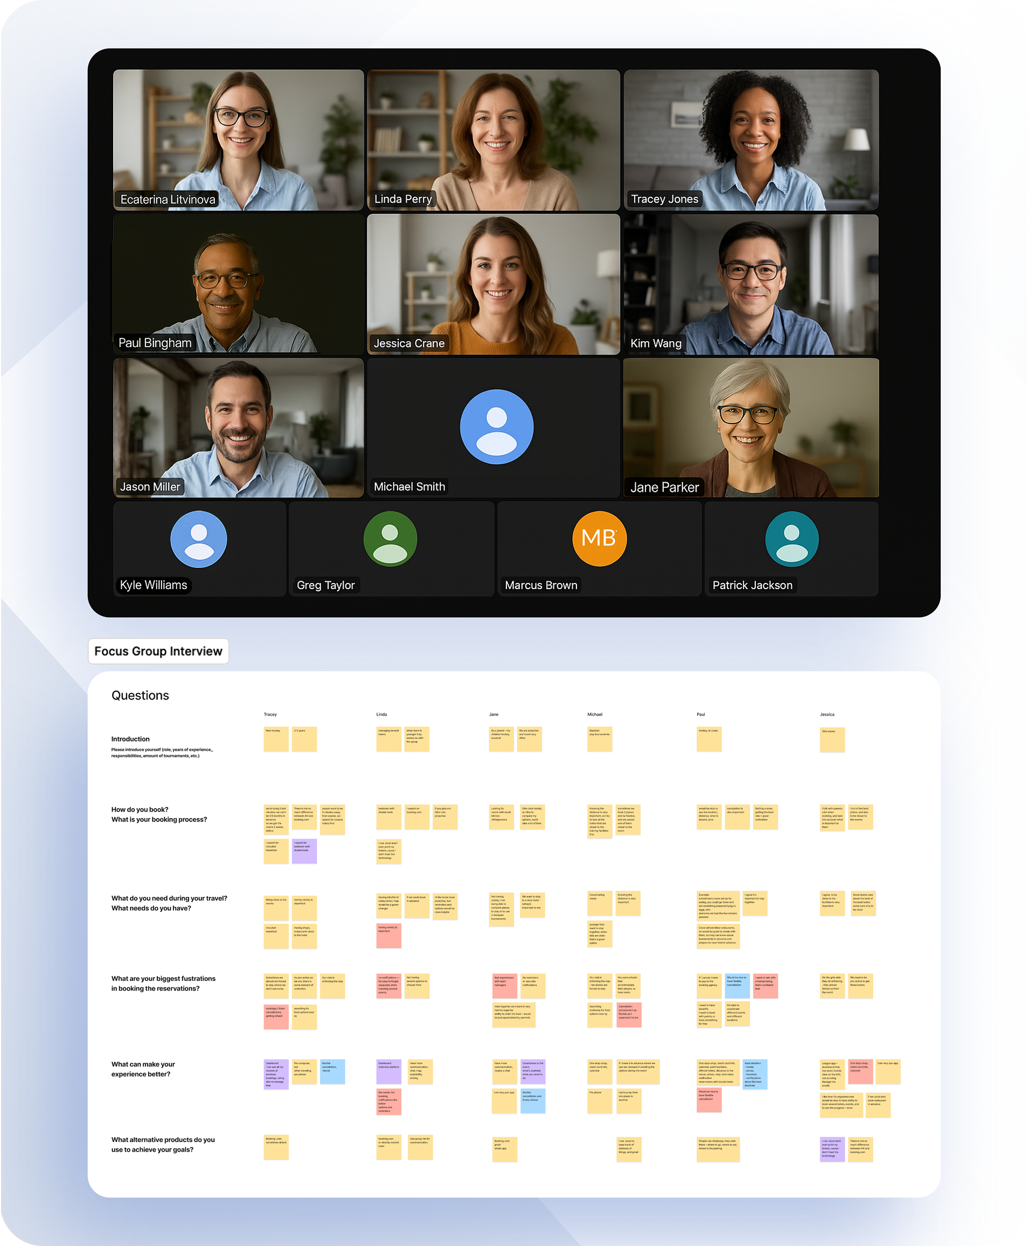The height and width of the screenshot is (1246, 1028).
Task: Click purple 'I use excel and even print my tickets' note
Action: (x=832, y=1150)
